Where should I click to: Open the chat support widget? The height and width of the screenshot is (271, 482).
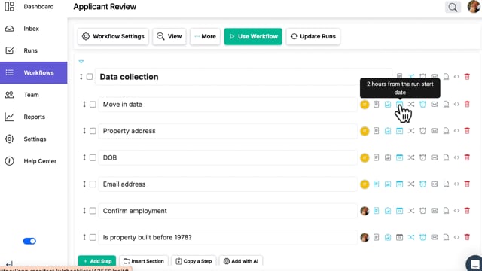click(474, 263)
